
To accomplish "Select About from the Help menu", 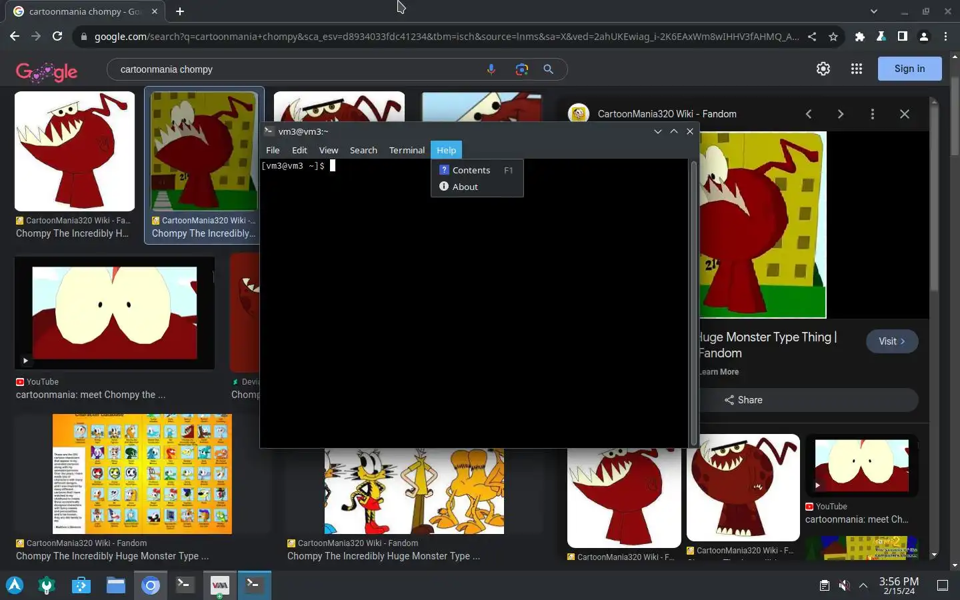I will tap(477, 187).
